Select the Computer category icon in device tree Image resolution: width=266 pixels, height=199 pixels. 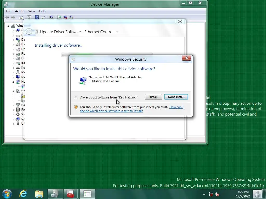[18, 31]
